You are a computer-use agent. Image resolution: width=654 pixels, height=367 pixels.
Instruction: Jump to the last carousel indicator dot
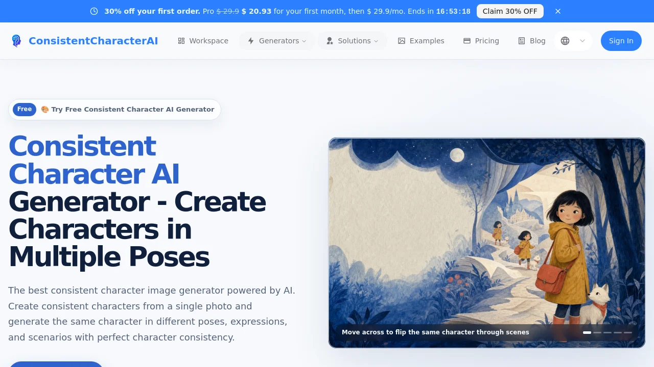(628, 332)
